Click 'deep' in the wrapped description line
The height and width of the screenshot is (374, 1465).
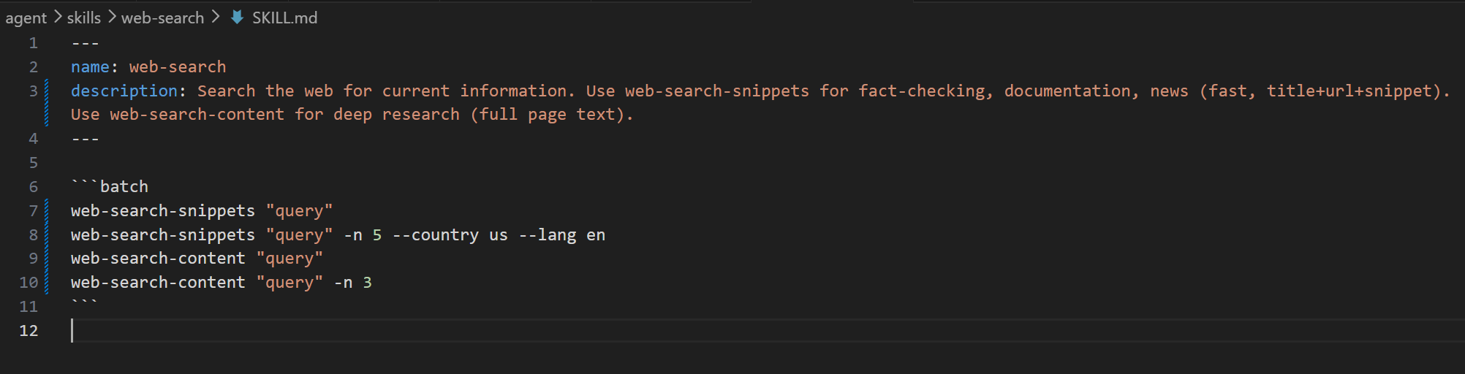coord(352,115)
